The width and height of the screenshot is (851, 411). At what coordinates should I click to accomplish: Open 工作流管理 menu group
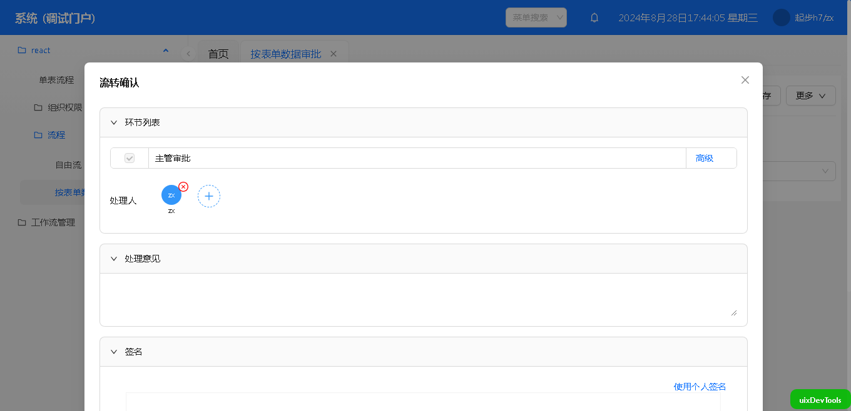coord(53,222)
